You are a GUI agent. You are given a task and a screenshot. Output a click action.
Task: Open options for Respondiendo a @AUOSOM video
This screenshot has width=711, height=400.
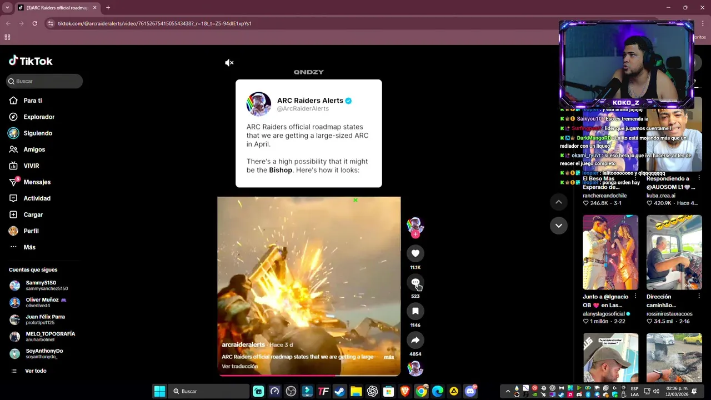pyautogui.click(x=699, y=178)
